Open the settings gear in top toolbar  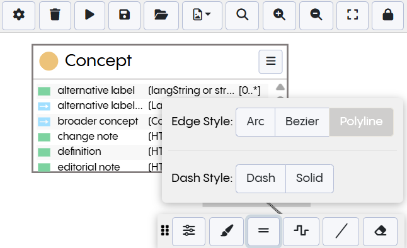(19, 16)
